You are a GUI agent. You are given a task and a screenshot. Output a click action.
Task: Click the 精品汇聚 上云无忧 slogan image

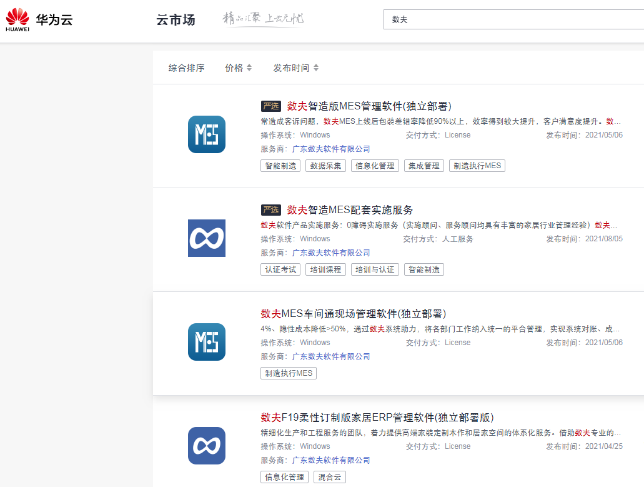(x=263, y=19)
